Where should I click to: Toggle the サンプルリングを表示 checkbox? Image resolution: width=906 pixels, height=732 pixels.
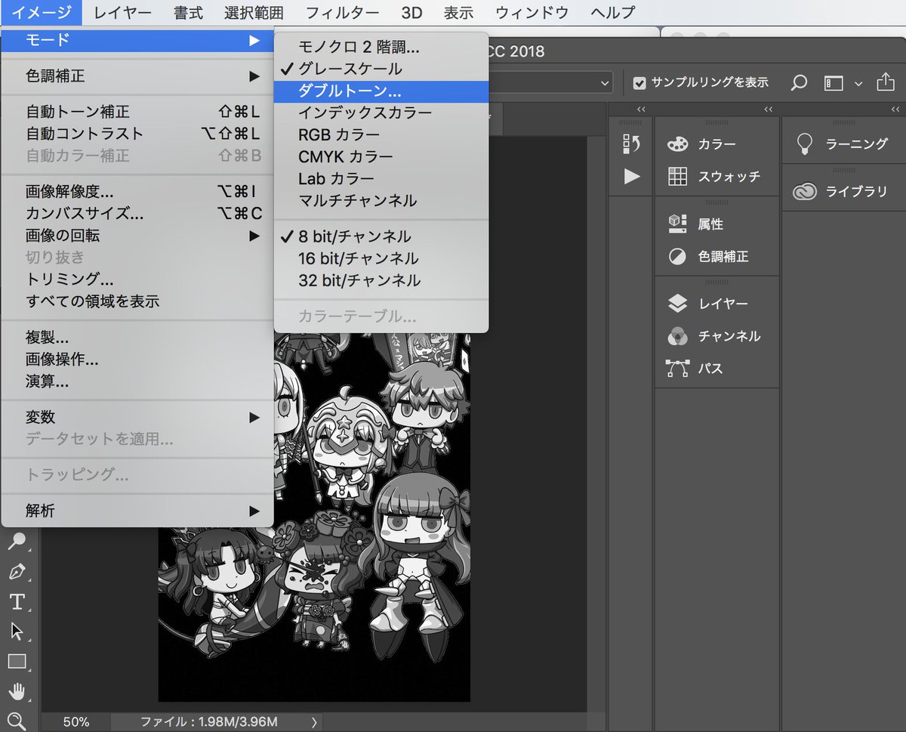tap(639, 82)
